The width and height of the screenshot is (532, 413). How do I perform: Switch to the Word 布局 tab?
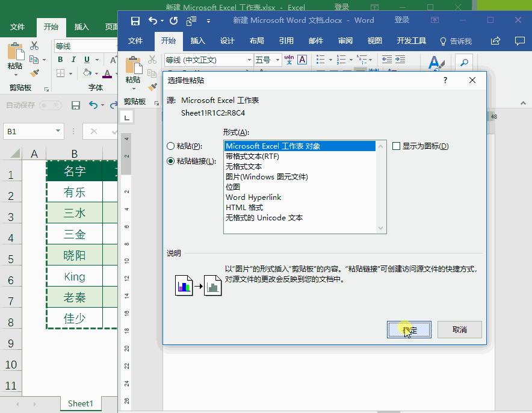click(257, 41)
